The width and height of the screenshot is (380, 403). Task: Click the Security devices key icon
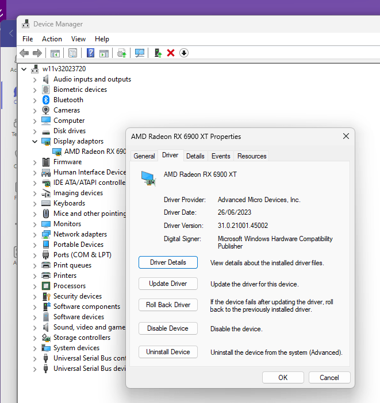46,296
